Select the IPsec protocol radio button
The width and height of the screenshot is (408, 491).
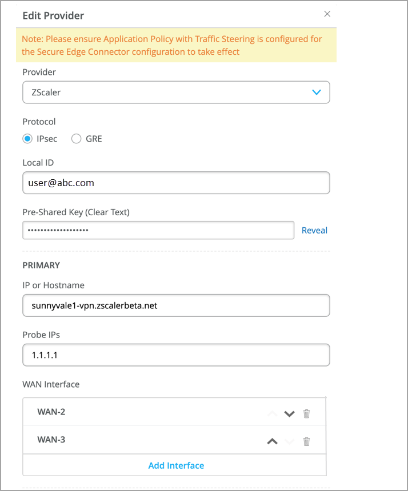27,139
